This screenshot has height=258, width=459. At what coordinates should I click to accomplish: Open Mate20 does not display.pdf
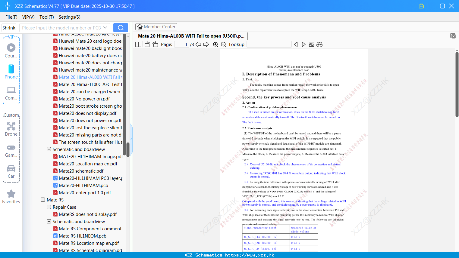coord(87,113)
